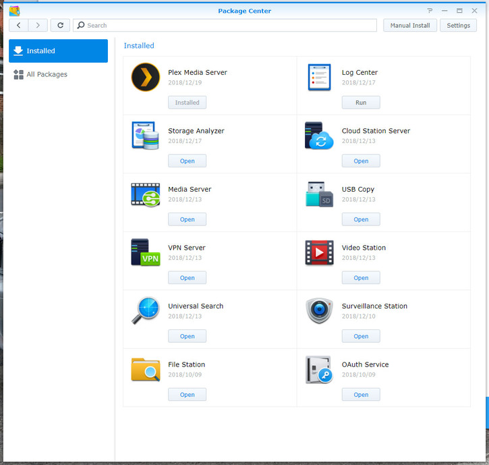Open Universal Search
This screenshot has width=489, height=465.
point(187,336)
